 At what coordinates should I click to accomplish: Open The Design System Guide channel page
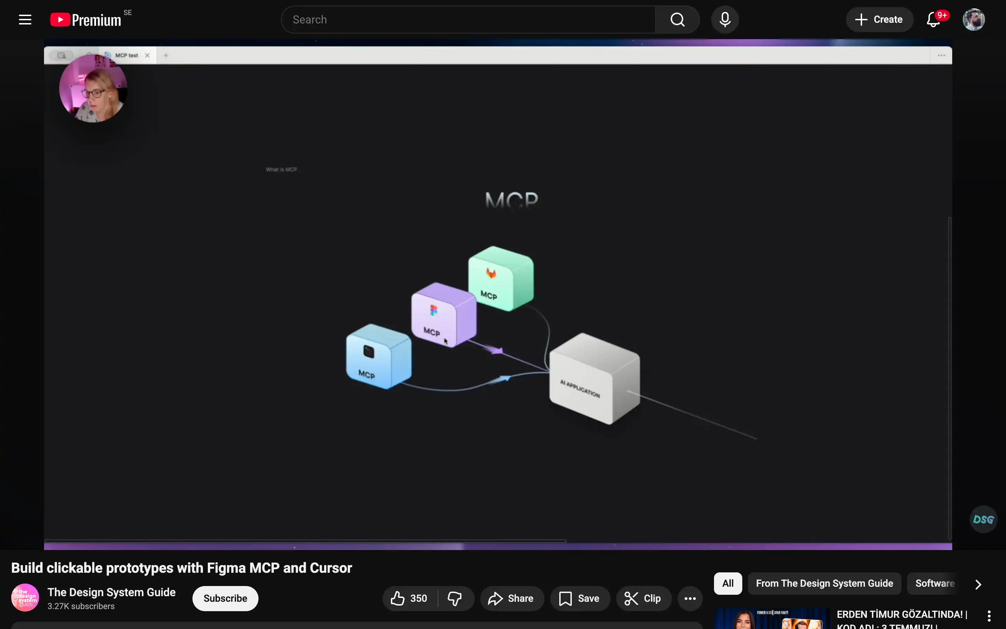point(111,592)
